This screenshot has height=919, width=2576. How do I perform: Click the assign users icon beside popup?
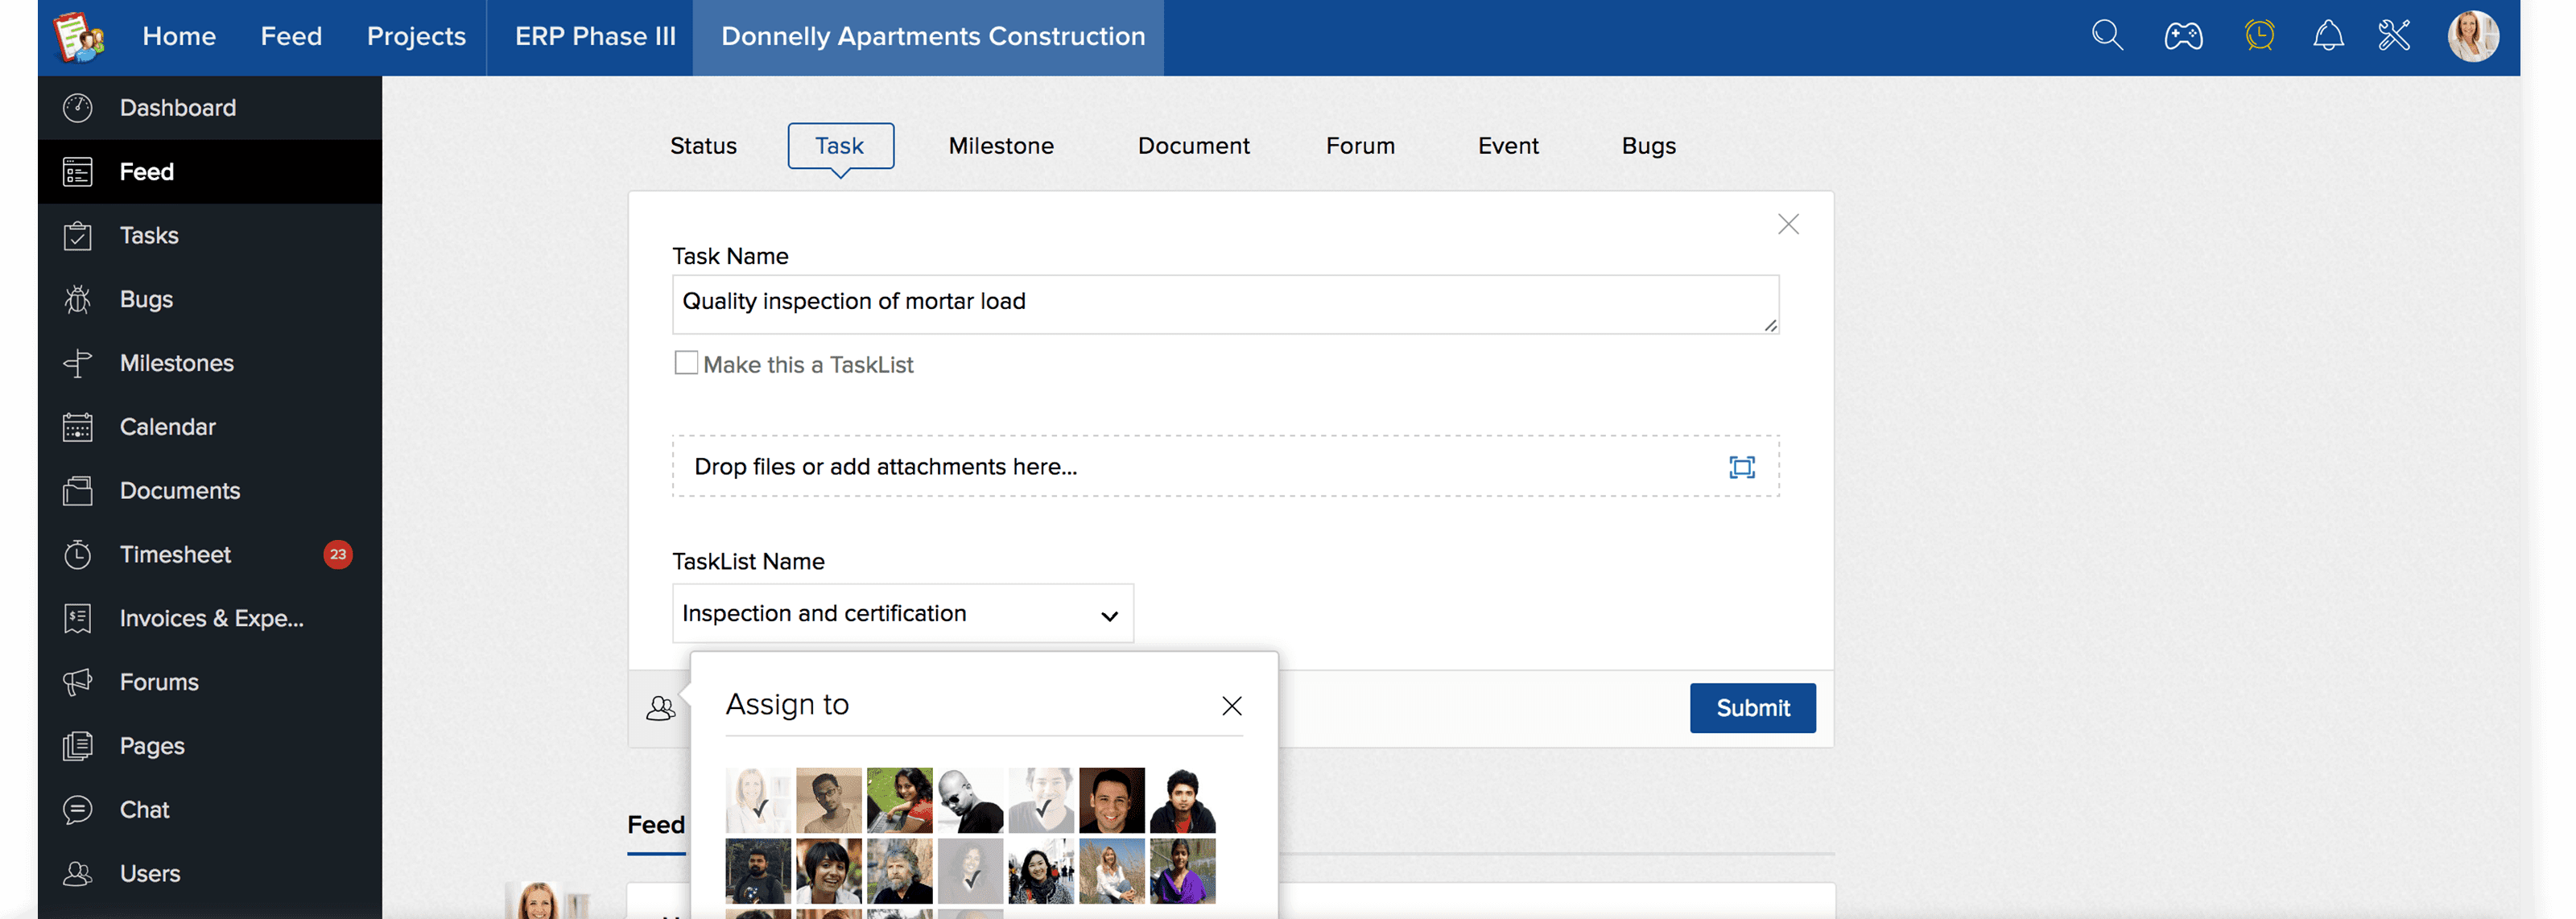(x=660, y=708)
